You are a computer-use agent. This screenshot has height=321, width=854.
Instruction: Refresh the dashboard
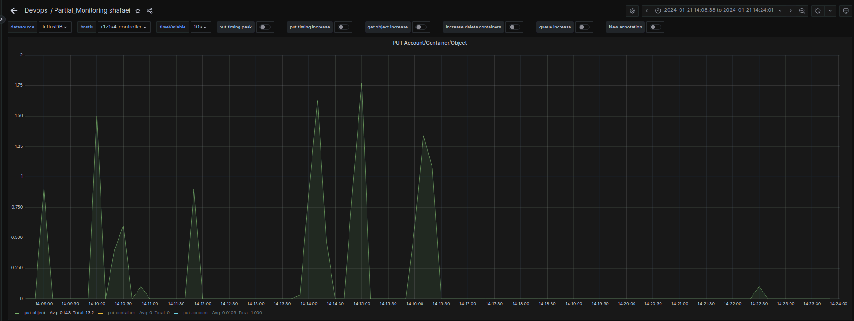pos(817,10)
